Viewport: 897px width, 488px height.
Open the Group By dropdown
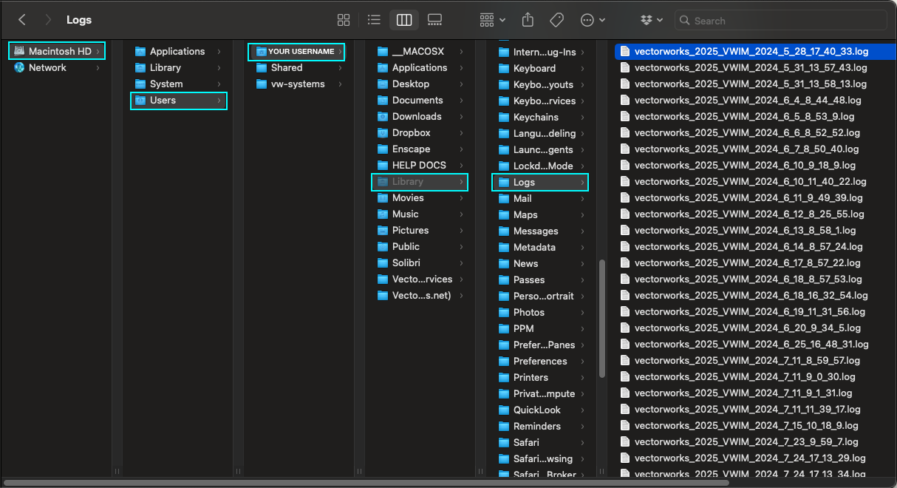click(492, 20)
